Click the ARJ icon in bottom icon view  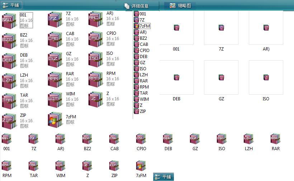point(60,139)
